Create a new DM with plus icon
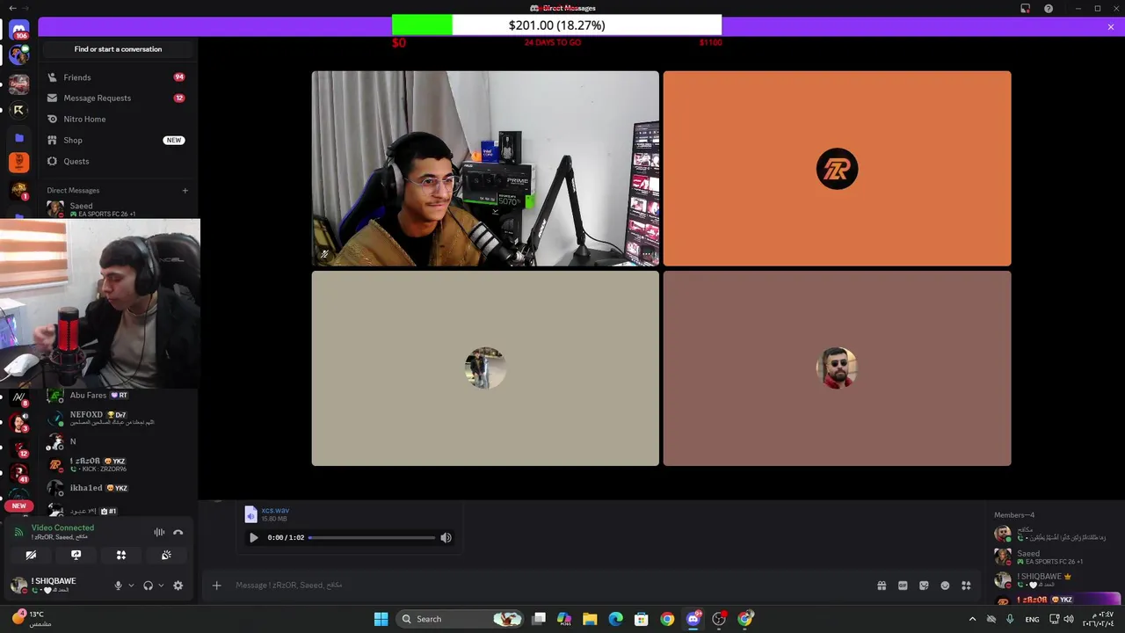 coord(185,190)
